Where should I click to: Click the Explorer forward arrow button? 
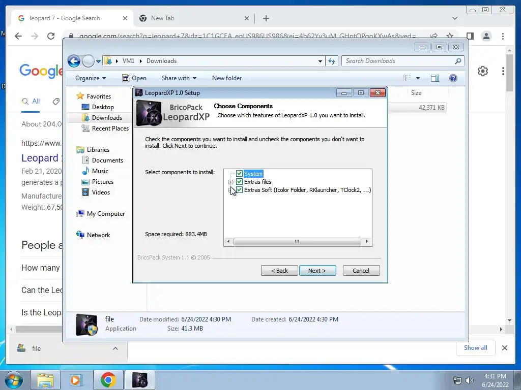(x=88, y=61)
